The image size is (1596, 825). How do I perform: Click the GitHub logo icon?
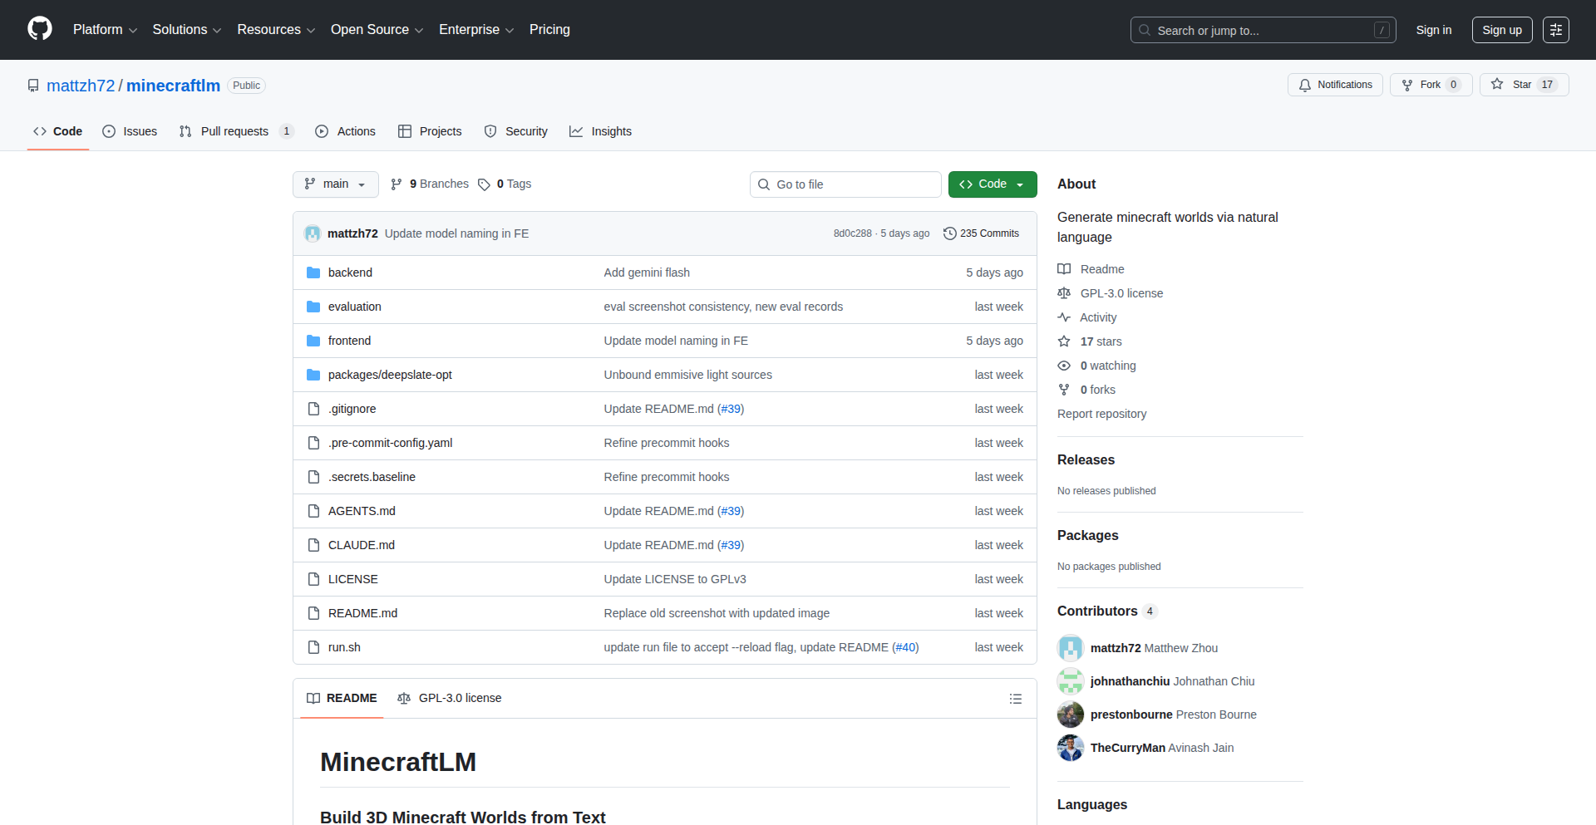40,29
